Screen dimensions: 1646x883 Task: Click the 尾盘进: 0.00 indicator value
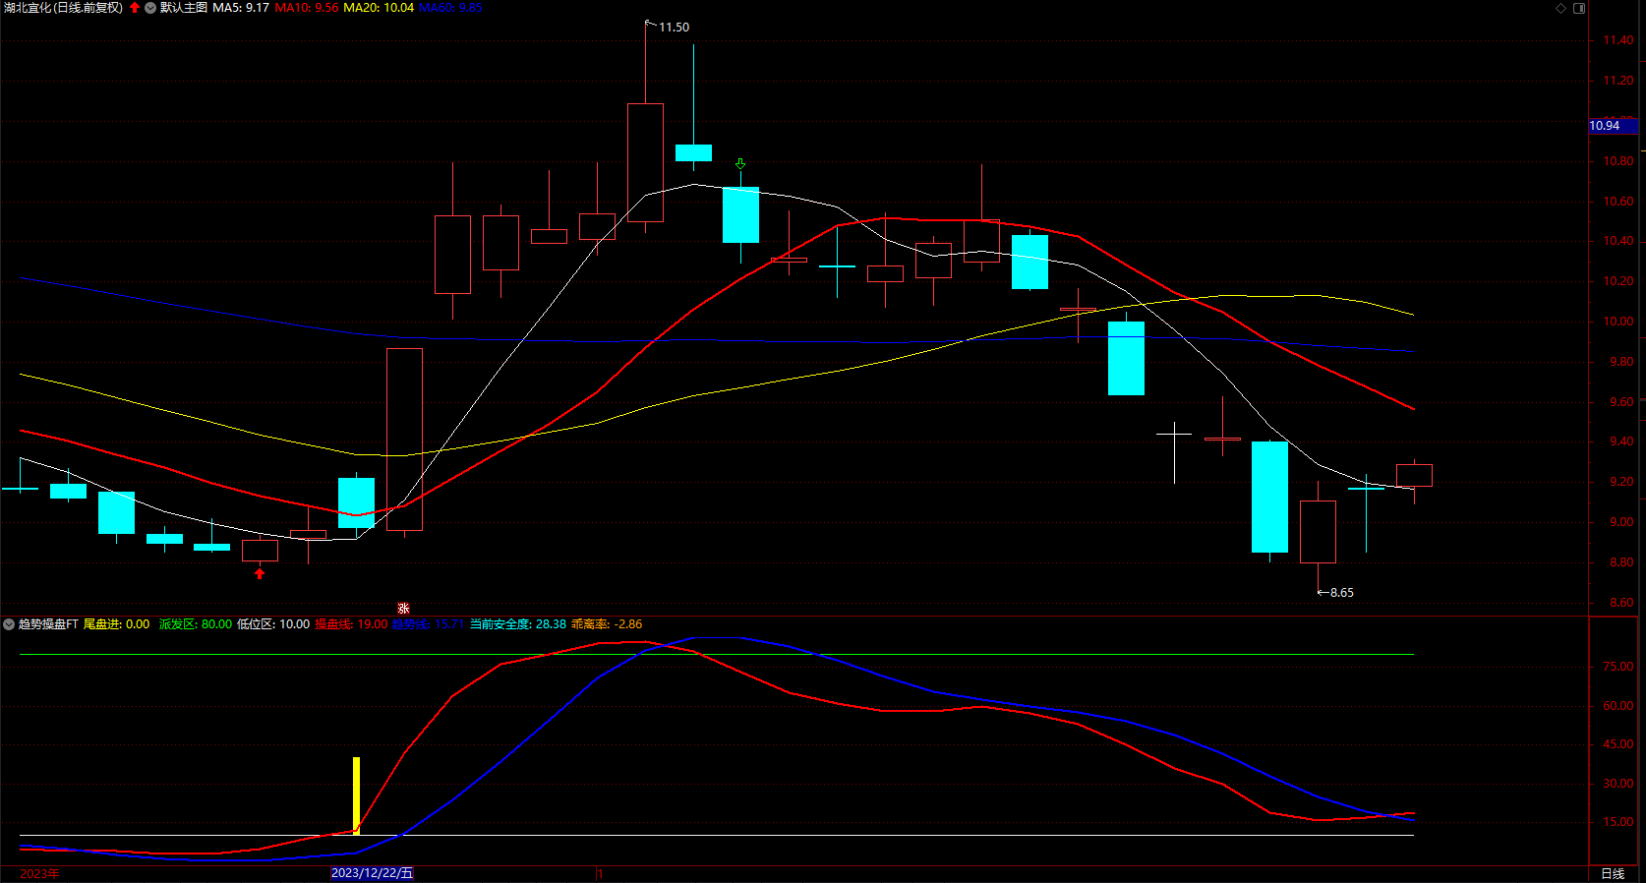tap(117, 624)
